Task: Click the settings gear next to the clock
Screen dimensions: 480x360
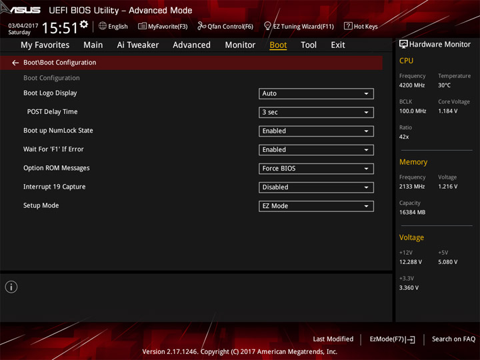Action: point(84,24)
